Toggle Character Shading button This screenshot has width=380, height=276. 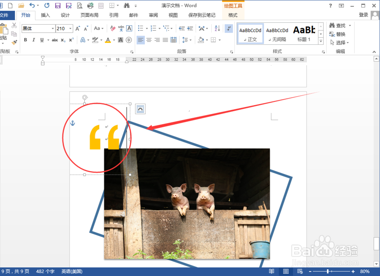120,40
